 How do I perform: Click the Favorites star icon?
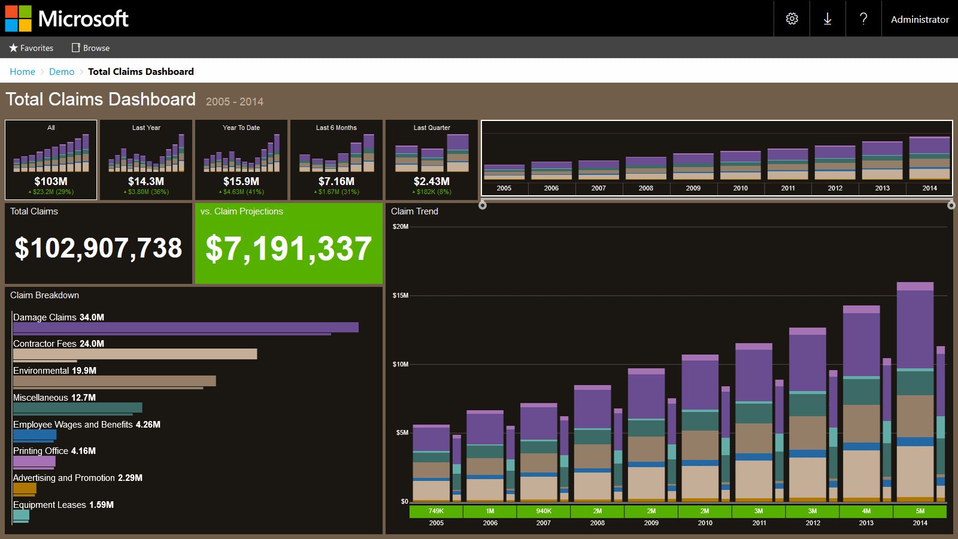13,48
